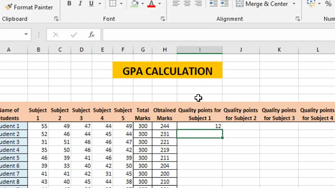Screen dimensions: 335x188
Task: Open the Borders dropdown arrow
Action: 121,3
